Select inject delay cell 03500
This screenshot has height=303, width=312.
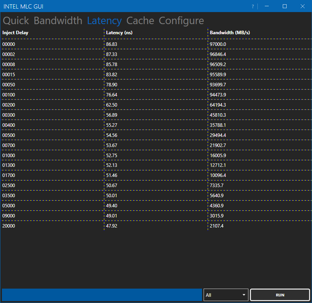point(9,196)
